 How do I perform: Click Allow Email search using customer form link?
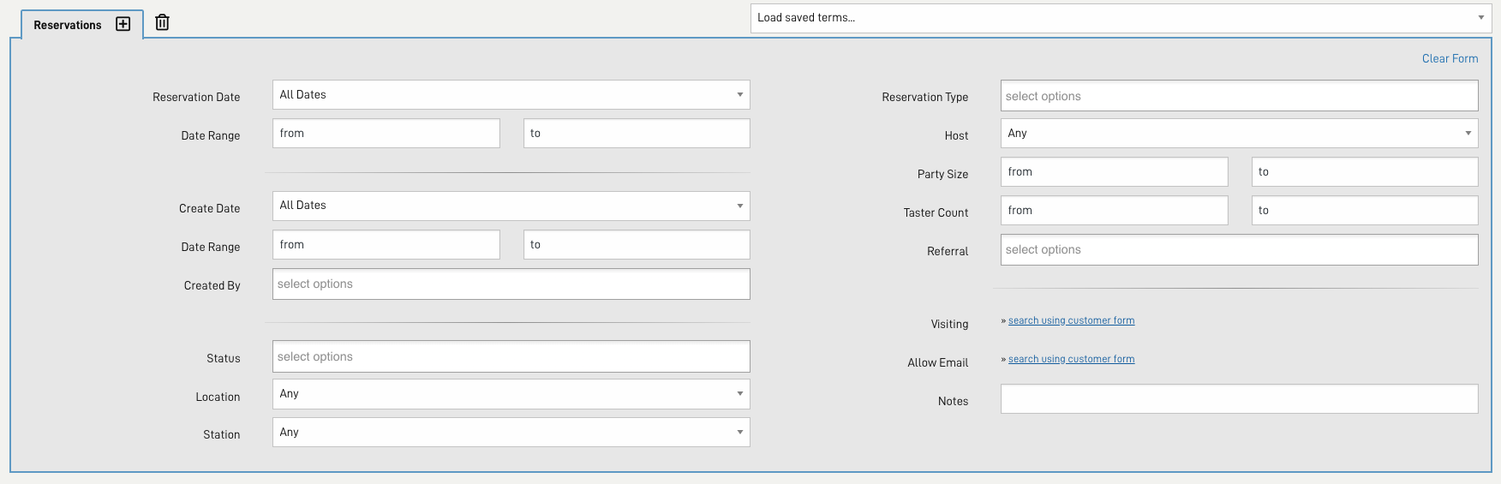point(1071,359)
